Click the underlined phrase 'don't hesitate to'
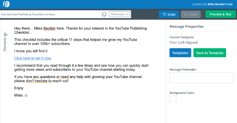This screenshot has width=237, height=123. (39, 81)
